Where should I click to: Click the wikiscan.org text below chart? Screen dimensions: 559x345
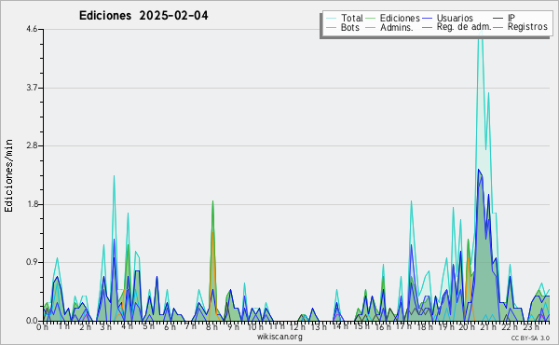[x=279, y=337]
